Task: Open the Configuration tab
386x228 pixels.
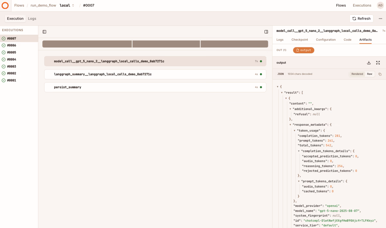Action: pyautogui.click(x=326, y=40)
